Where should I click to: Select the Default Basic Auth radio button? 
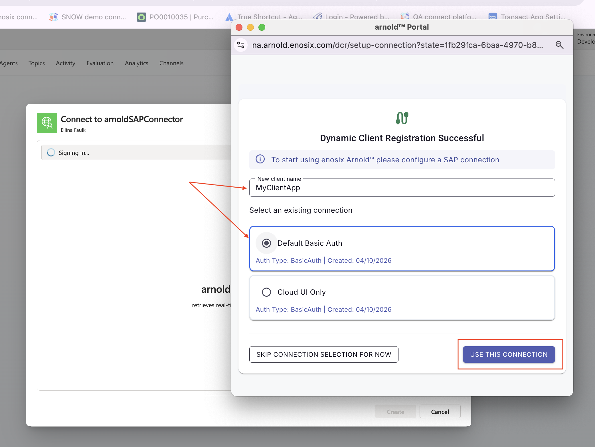pyautogui.click(x=266, y=243)
